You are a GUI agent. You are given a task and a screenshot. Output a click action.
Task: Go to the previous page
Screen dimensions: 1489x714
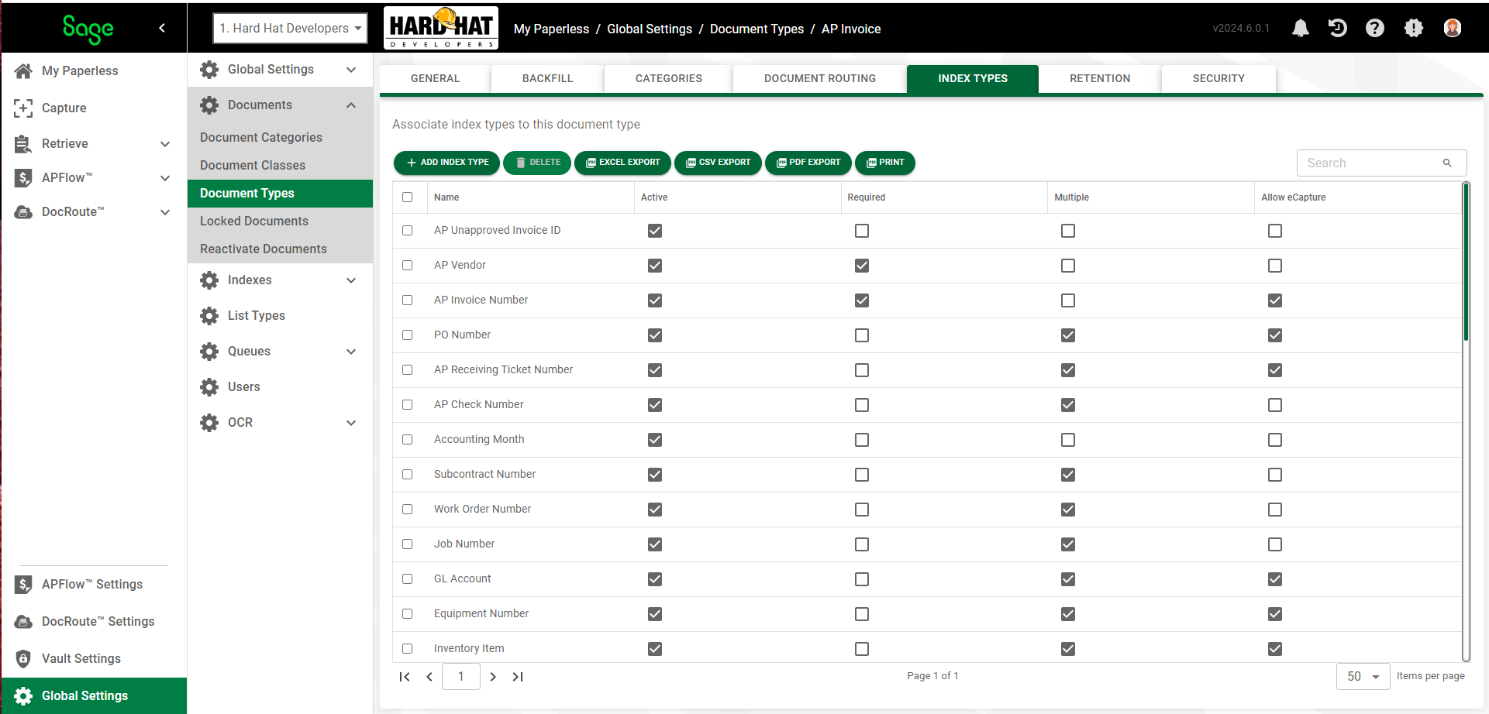pyautogui.click(x=429, y=677)
